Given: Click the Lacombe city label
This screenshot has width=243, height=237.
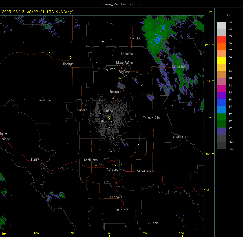Looking at the screenshot, I should coord(127,54).
